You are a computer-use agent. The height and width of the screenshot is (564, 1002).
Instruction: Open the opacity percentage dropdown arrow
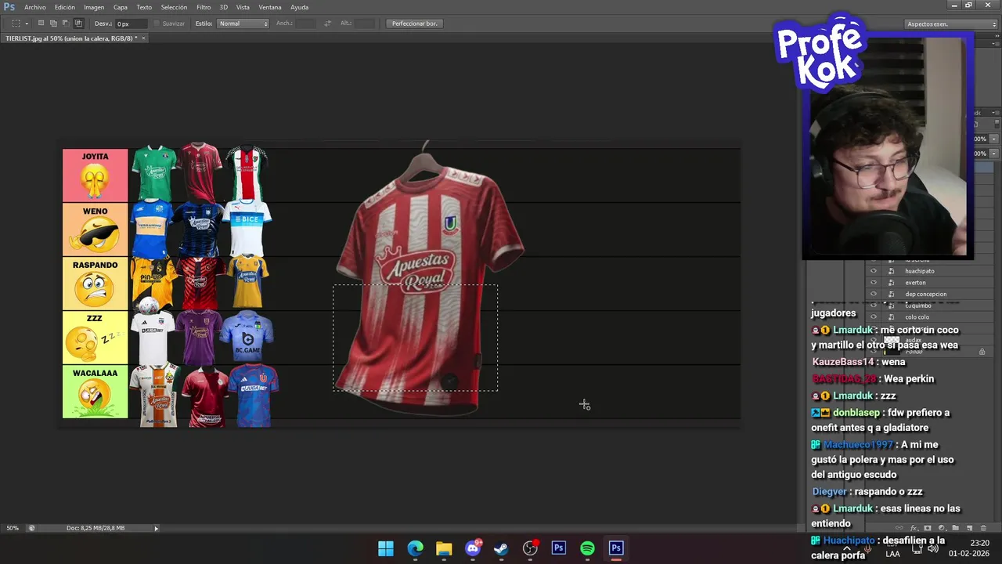tap(994, 139)
